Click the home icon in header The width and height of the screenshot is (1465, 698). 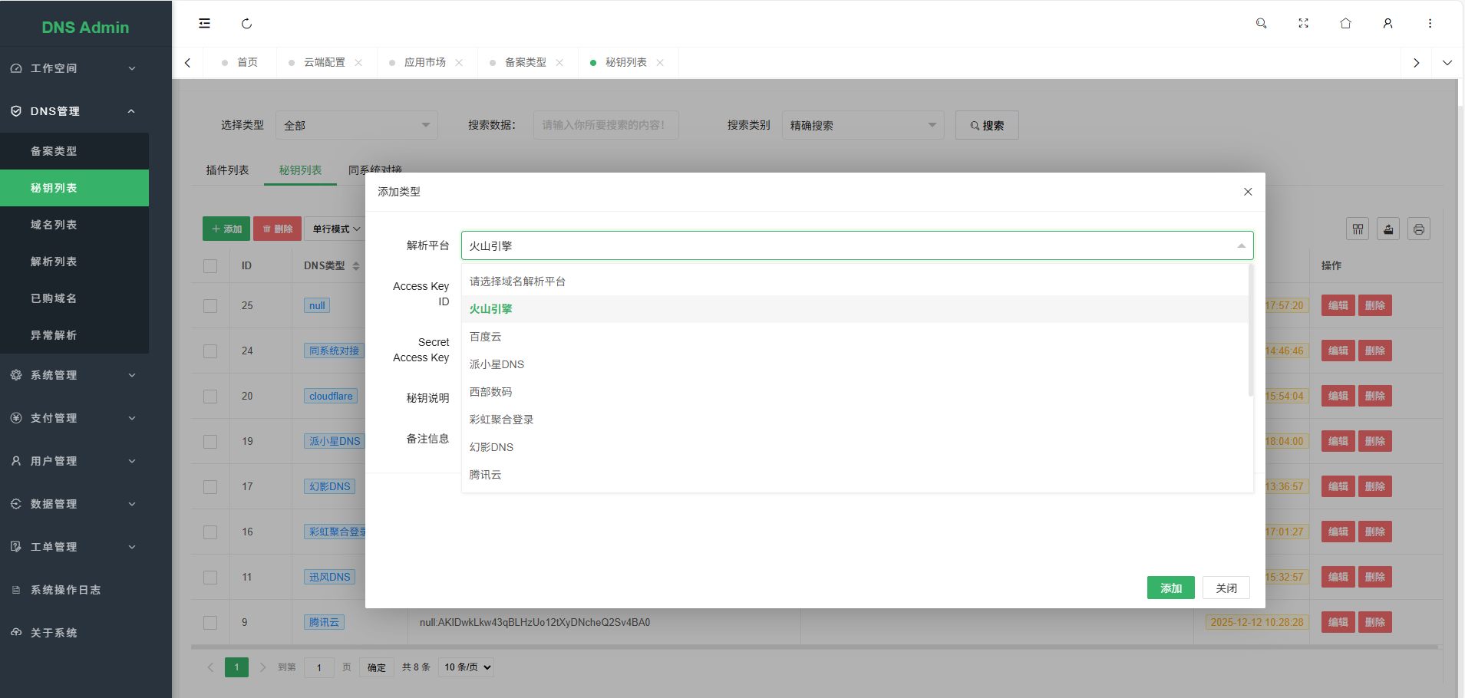[x=1345, y=24]
